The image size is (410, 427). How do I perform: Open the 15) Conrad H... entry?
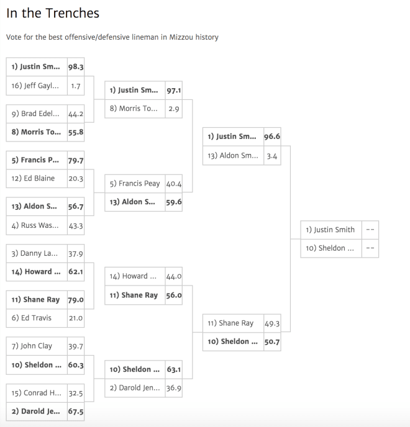tap(45, 393)
